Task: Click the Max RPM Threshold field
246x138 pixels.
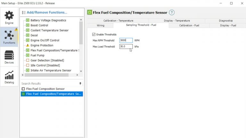Action: click(126, 41)
